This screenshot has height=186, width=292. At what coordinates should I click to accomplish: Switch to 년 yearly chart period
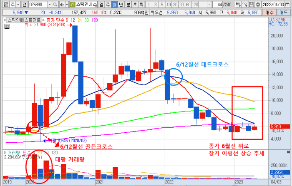click(121, 5)
